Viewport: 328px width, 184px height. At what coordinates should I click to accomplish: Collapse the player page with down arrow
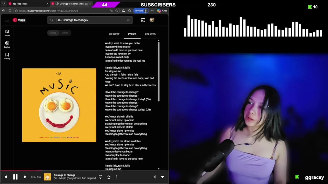(x=162, y=177)
